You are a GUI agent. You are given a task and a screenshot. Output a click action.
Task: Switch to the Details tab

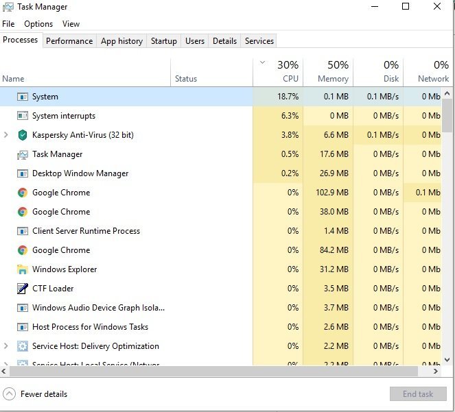(225, 41)
